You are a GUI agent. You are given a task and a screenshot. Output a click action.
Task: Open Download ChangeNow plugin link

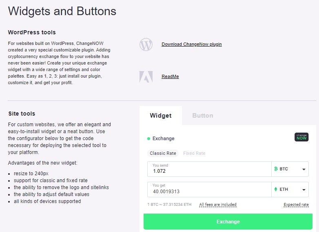tap(192, 44)
